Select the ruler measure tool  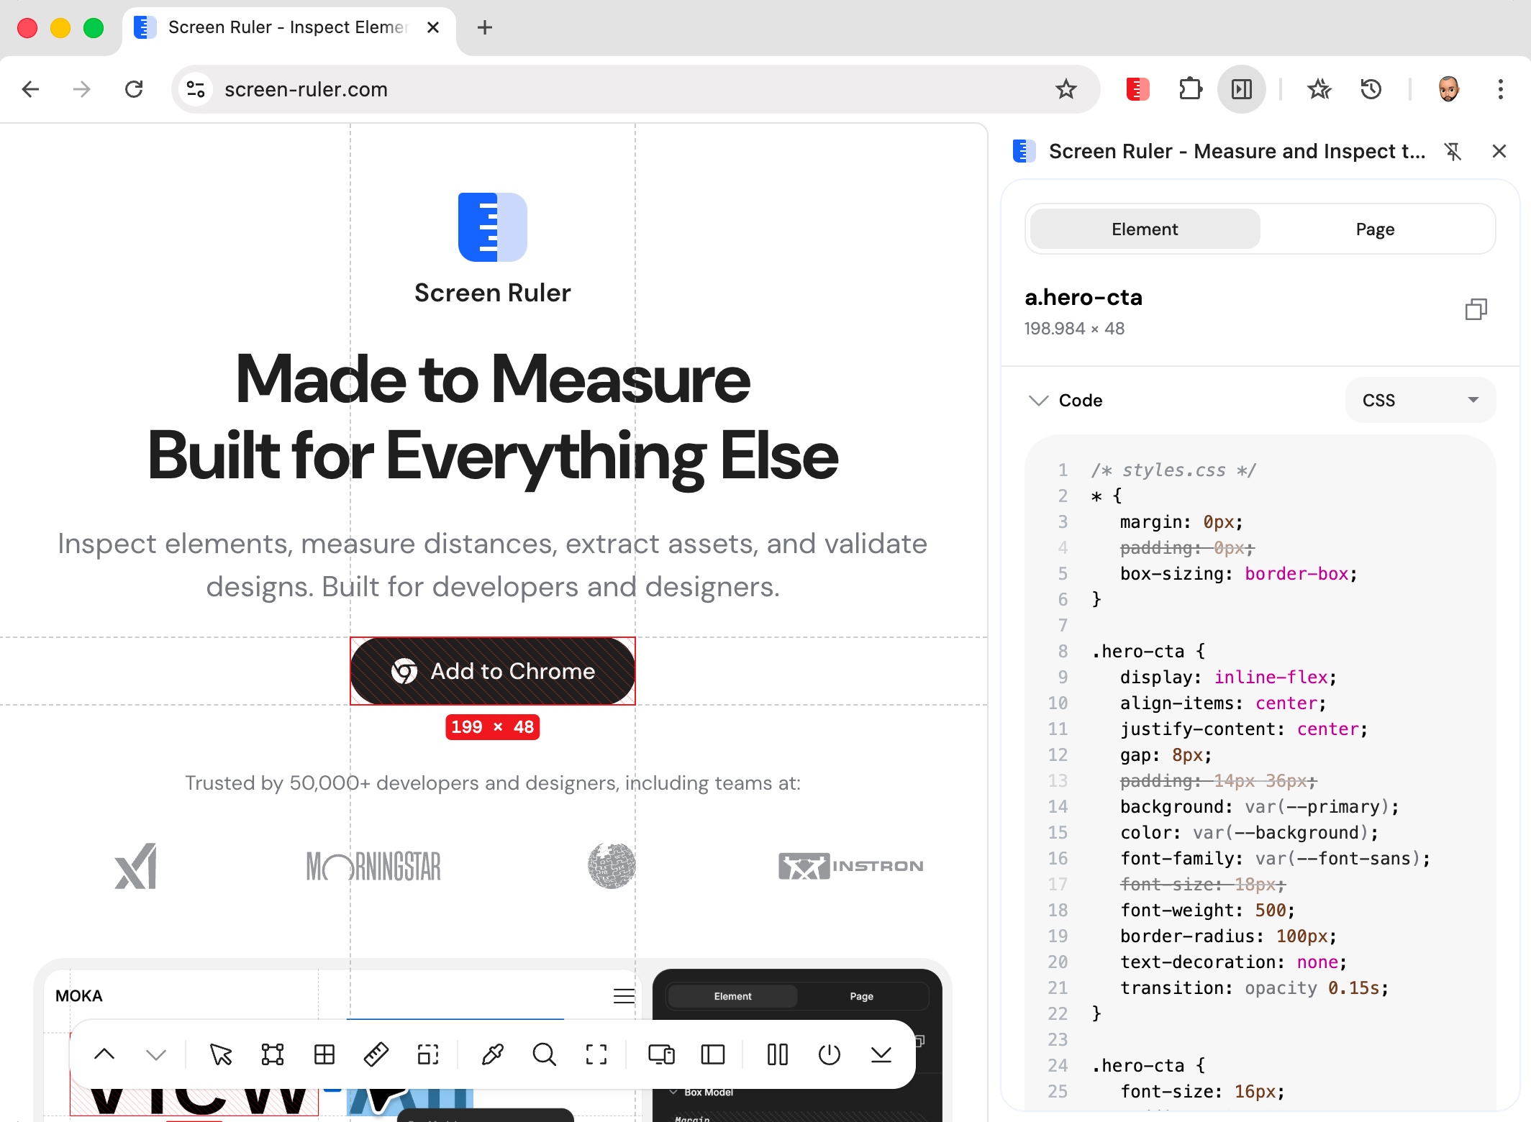376,1054
